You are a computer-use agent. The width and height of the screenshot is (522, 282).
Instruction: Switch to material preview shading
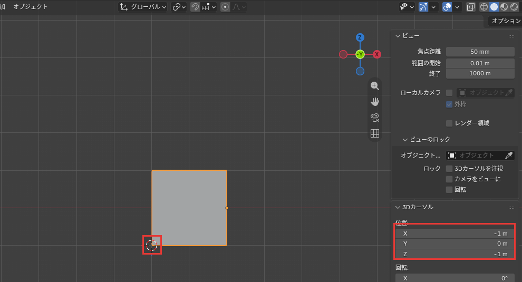[504, 7]
